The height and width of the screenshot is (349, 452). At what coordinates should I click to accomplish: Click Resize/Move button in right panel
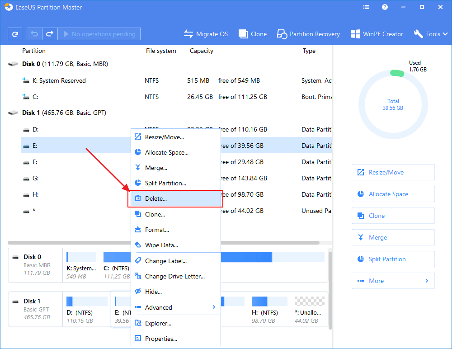393,173
